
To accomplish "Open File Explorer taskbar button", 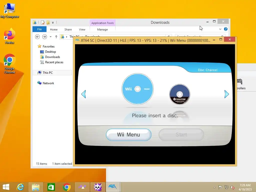I will [35, 187].
